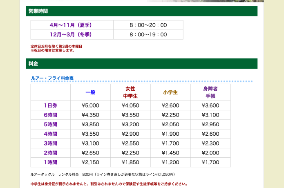Click the ¥3,200 price cell
This screenshot has width=284, height=188.
[130, 124]
